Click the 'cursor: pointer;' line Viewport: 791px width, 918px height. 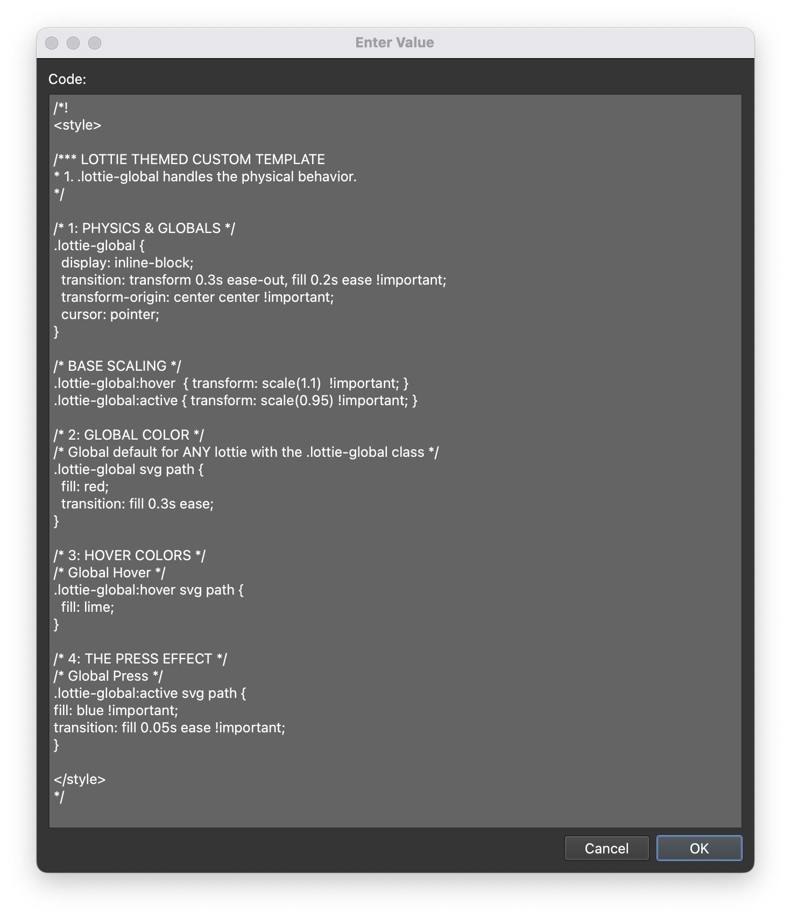coord(110,314)
